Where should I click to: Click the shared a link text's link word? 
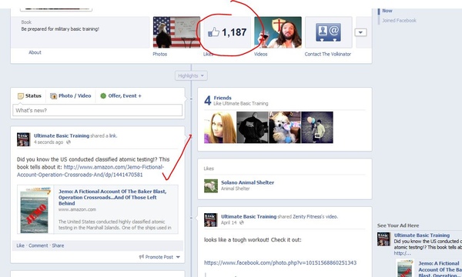(113, 135)
